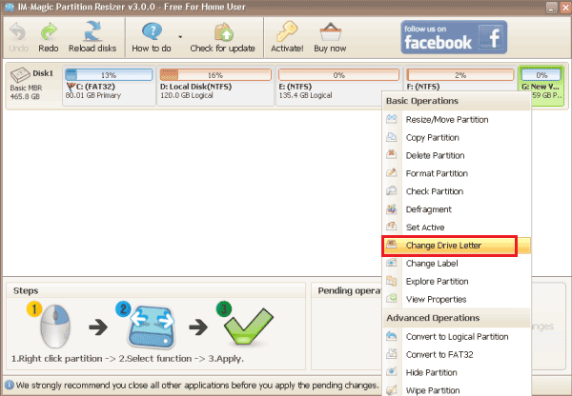This screenshot has width=572, height=396.
Task: Click the Set Active icon
Action: coord(392,227)
